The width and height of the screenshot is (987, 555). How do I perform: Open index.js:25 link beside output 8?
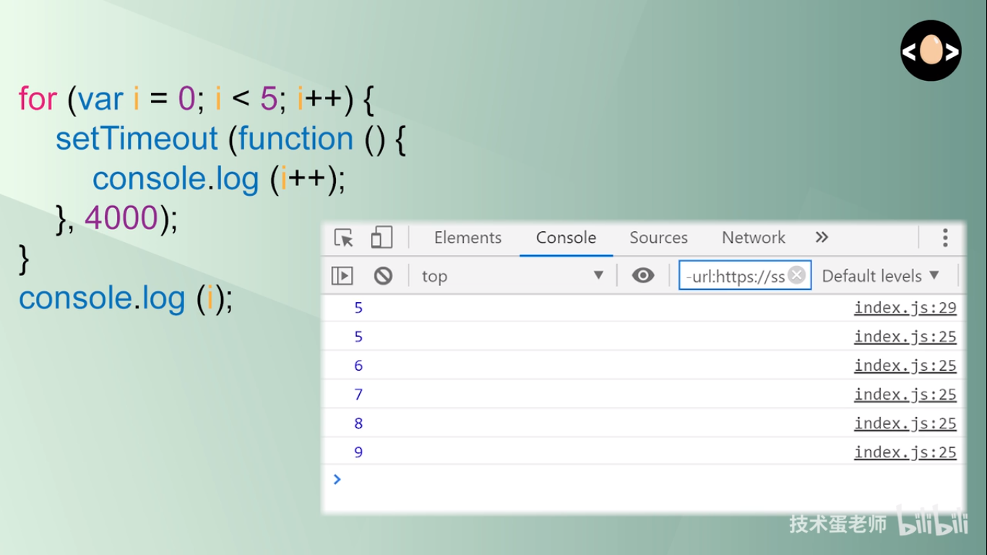click(x=905, y=423)
